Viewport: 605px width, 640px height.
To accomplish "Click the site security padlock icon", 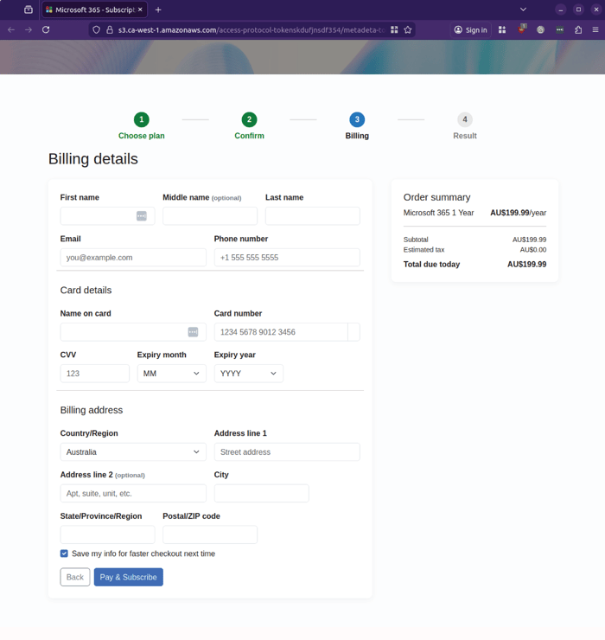I will (110, 29).
